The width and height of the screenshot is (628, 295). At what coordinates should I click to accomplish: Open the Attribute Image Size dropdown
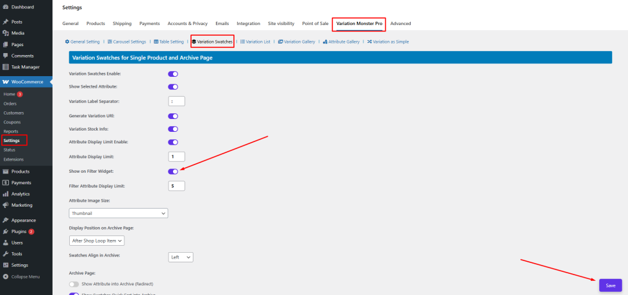[118, 213]
